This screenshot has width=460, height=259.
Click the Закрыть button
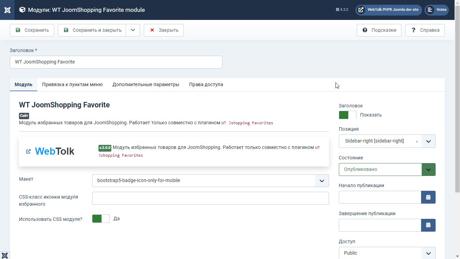coord(164,30)
